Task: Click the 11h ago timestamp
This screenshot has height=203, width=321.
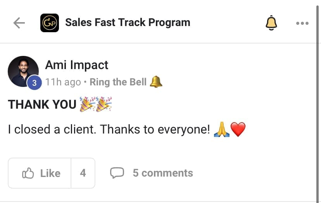Action: click(x=63, y=82)
